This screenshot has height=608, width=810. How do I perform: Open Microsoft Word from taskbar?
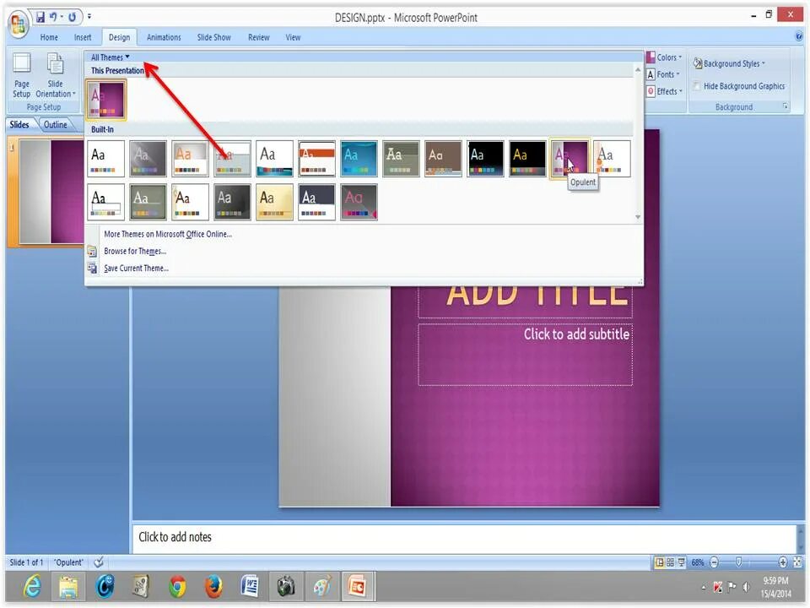[250, 587]
